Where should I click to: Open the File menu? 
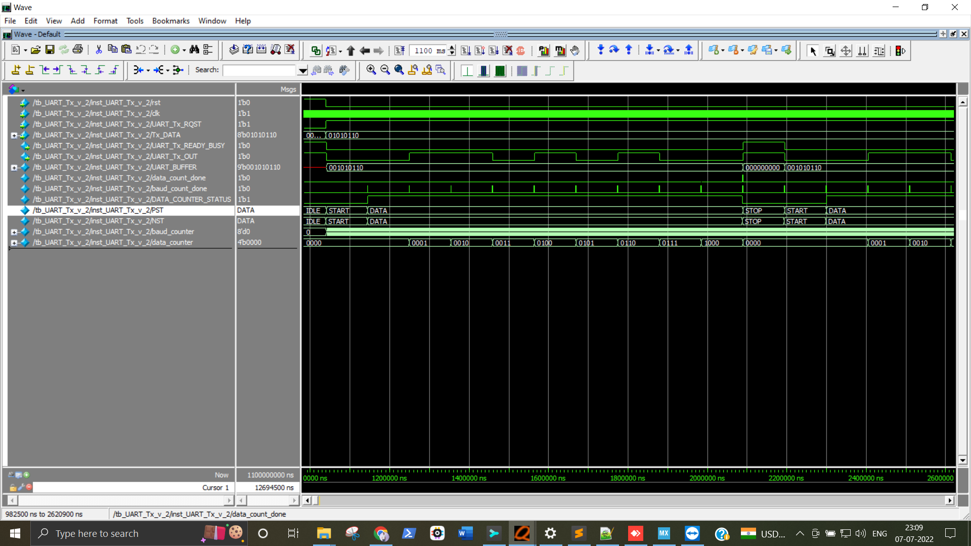10,21
